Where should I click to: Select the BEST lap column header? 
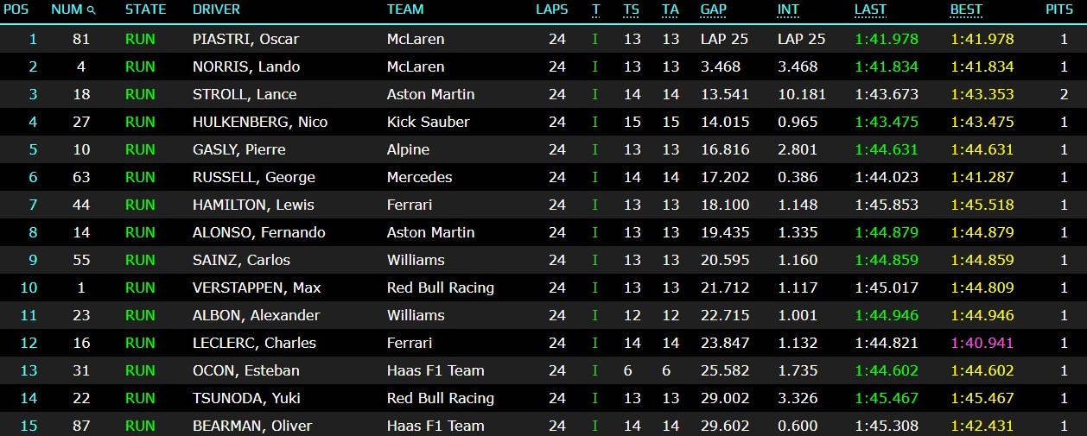[966, 9]
